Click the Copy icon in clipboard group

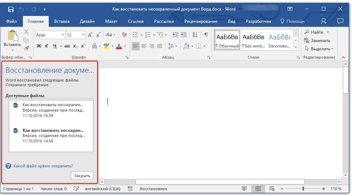[26, 40]
